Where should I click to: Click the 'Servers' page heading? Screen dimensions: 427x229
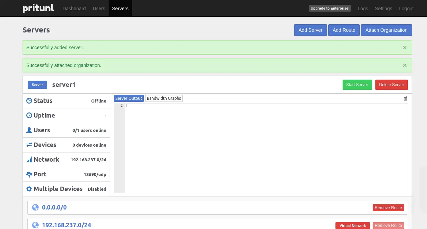36,30
